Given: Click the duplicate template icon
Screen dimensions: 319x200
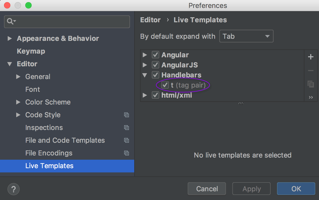Looking at the screenshot, I should pos(311,84).
